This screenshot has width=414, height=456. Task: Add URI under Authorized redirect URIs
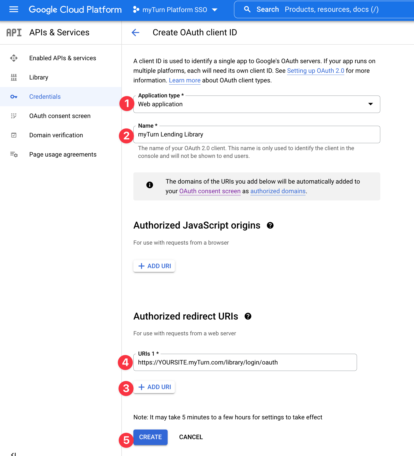click(154, 387)
